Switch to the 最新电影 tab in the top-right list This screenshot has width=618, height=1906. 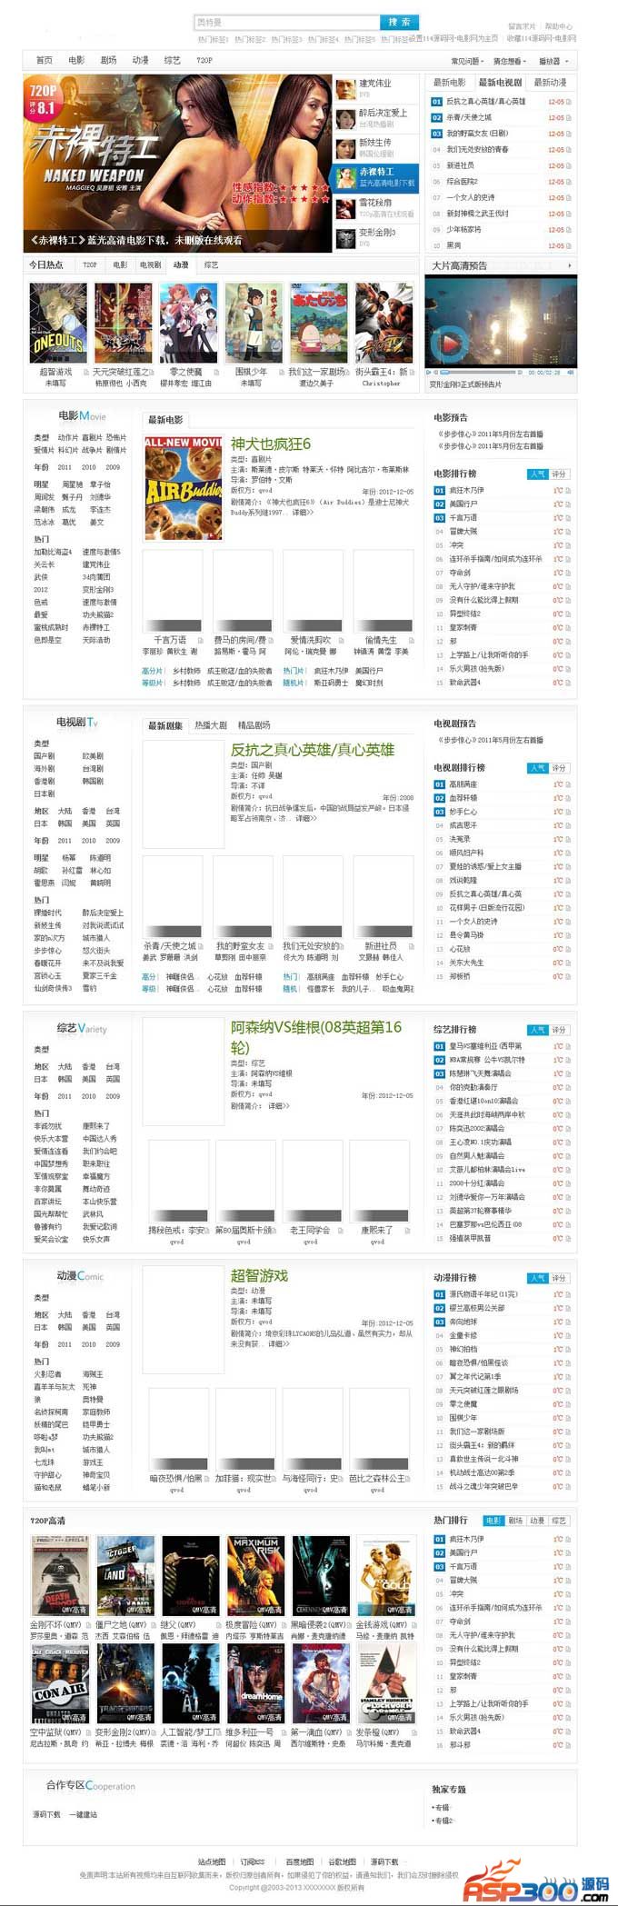tap(449, 83)
